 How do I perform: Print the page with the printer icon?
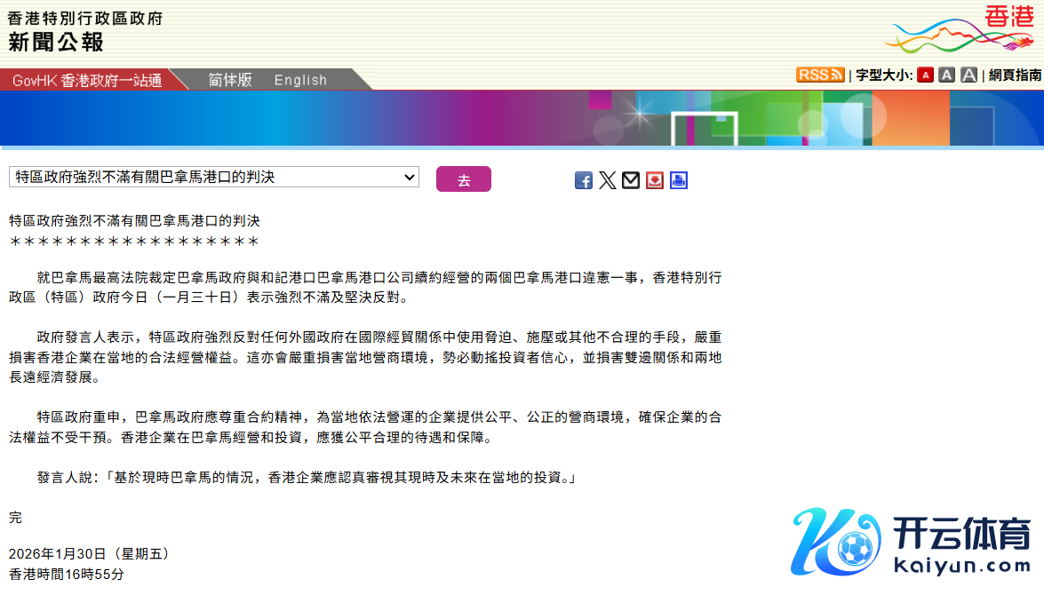pos(679,180)
